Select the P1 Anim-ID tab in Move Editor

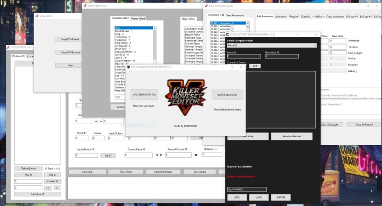[19, 56]
